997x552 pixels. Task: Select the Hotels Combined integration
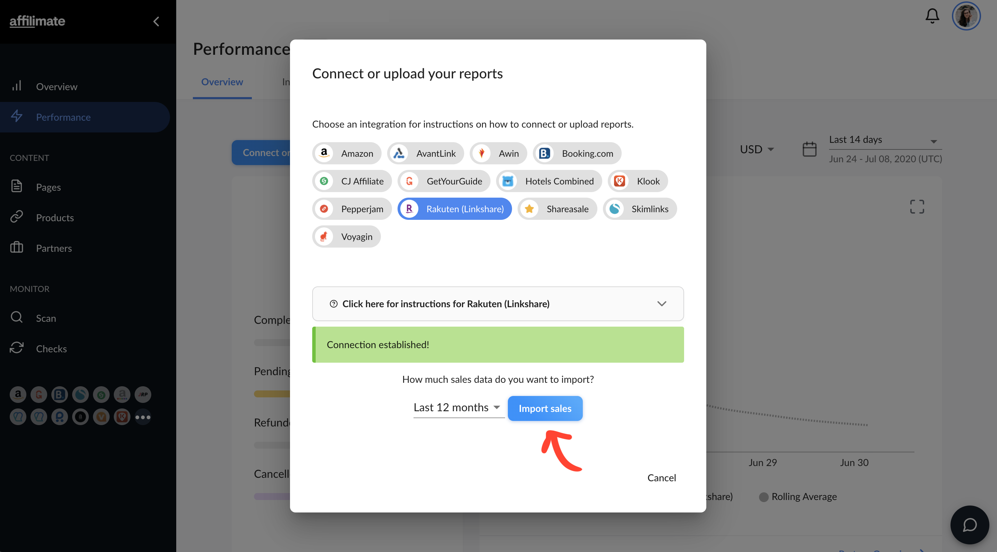point(549,181)
